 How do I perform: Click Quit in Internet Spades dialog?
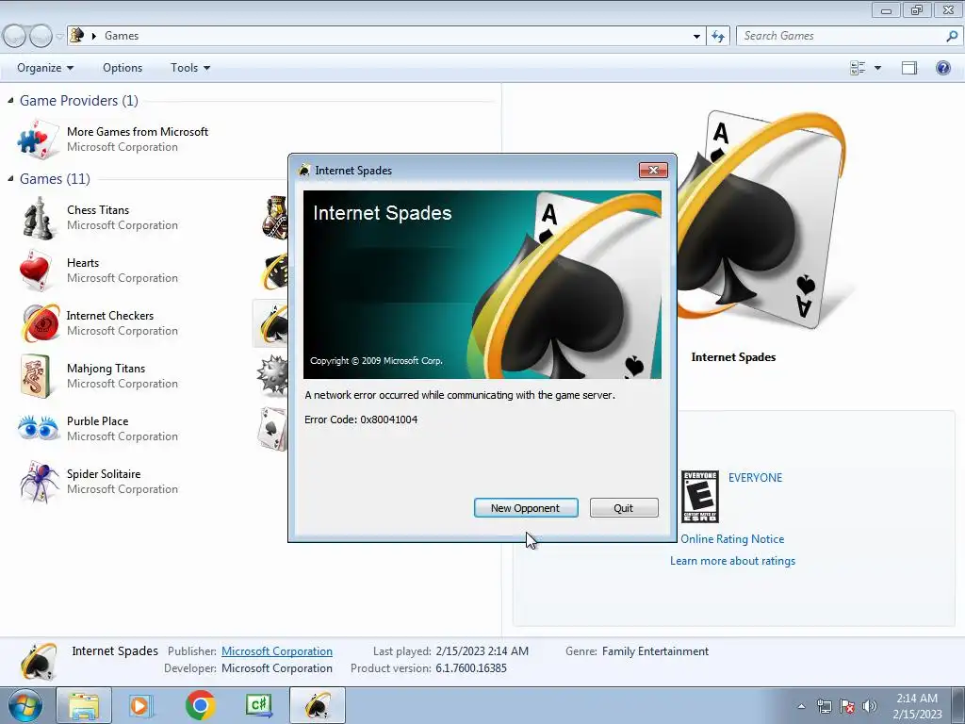[624, 508]
